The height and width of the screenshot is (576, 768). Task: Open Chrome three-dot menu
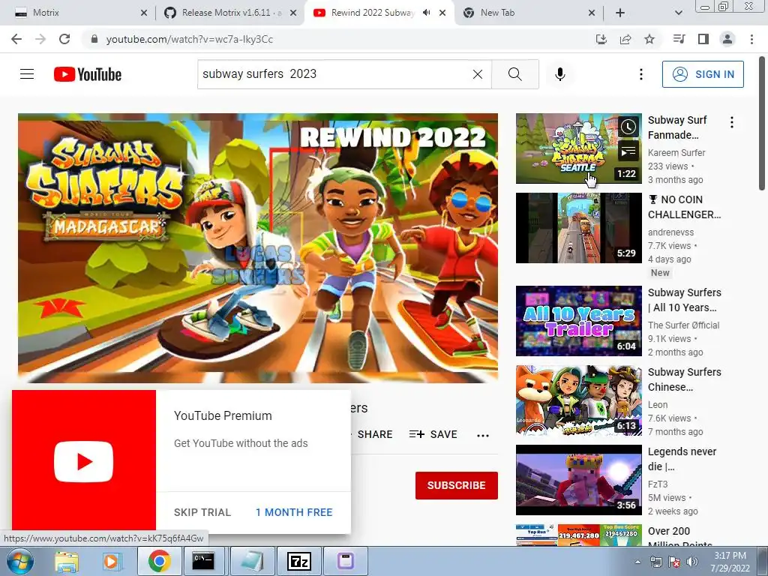tap(751, 39)
